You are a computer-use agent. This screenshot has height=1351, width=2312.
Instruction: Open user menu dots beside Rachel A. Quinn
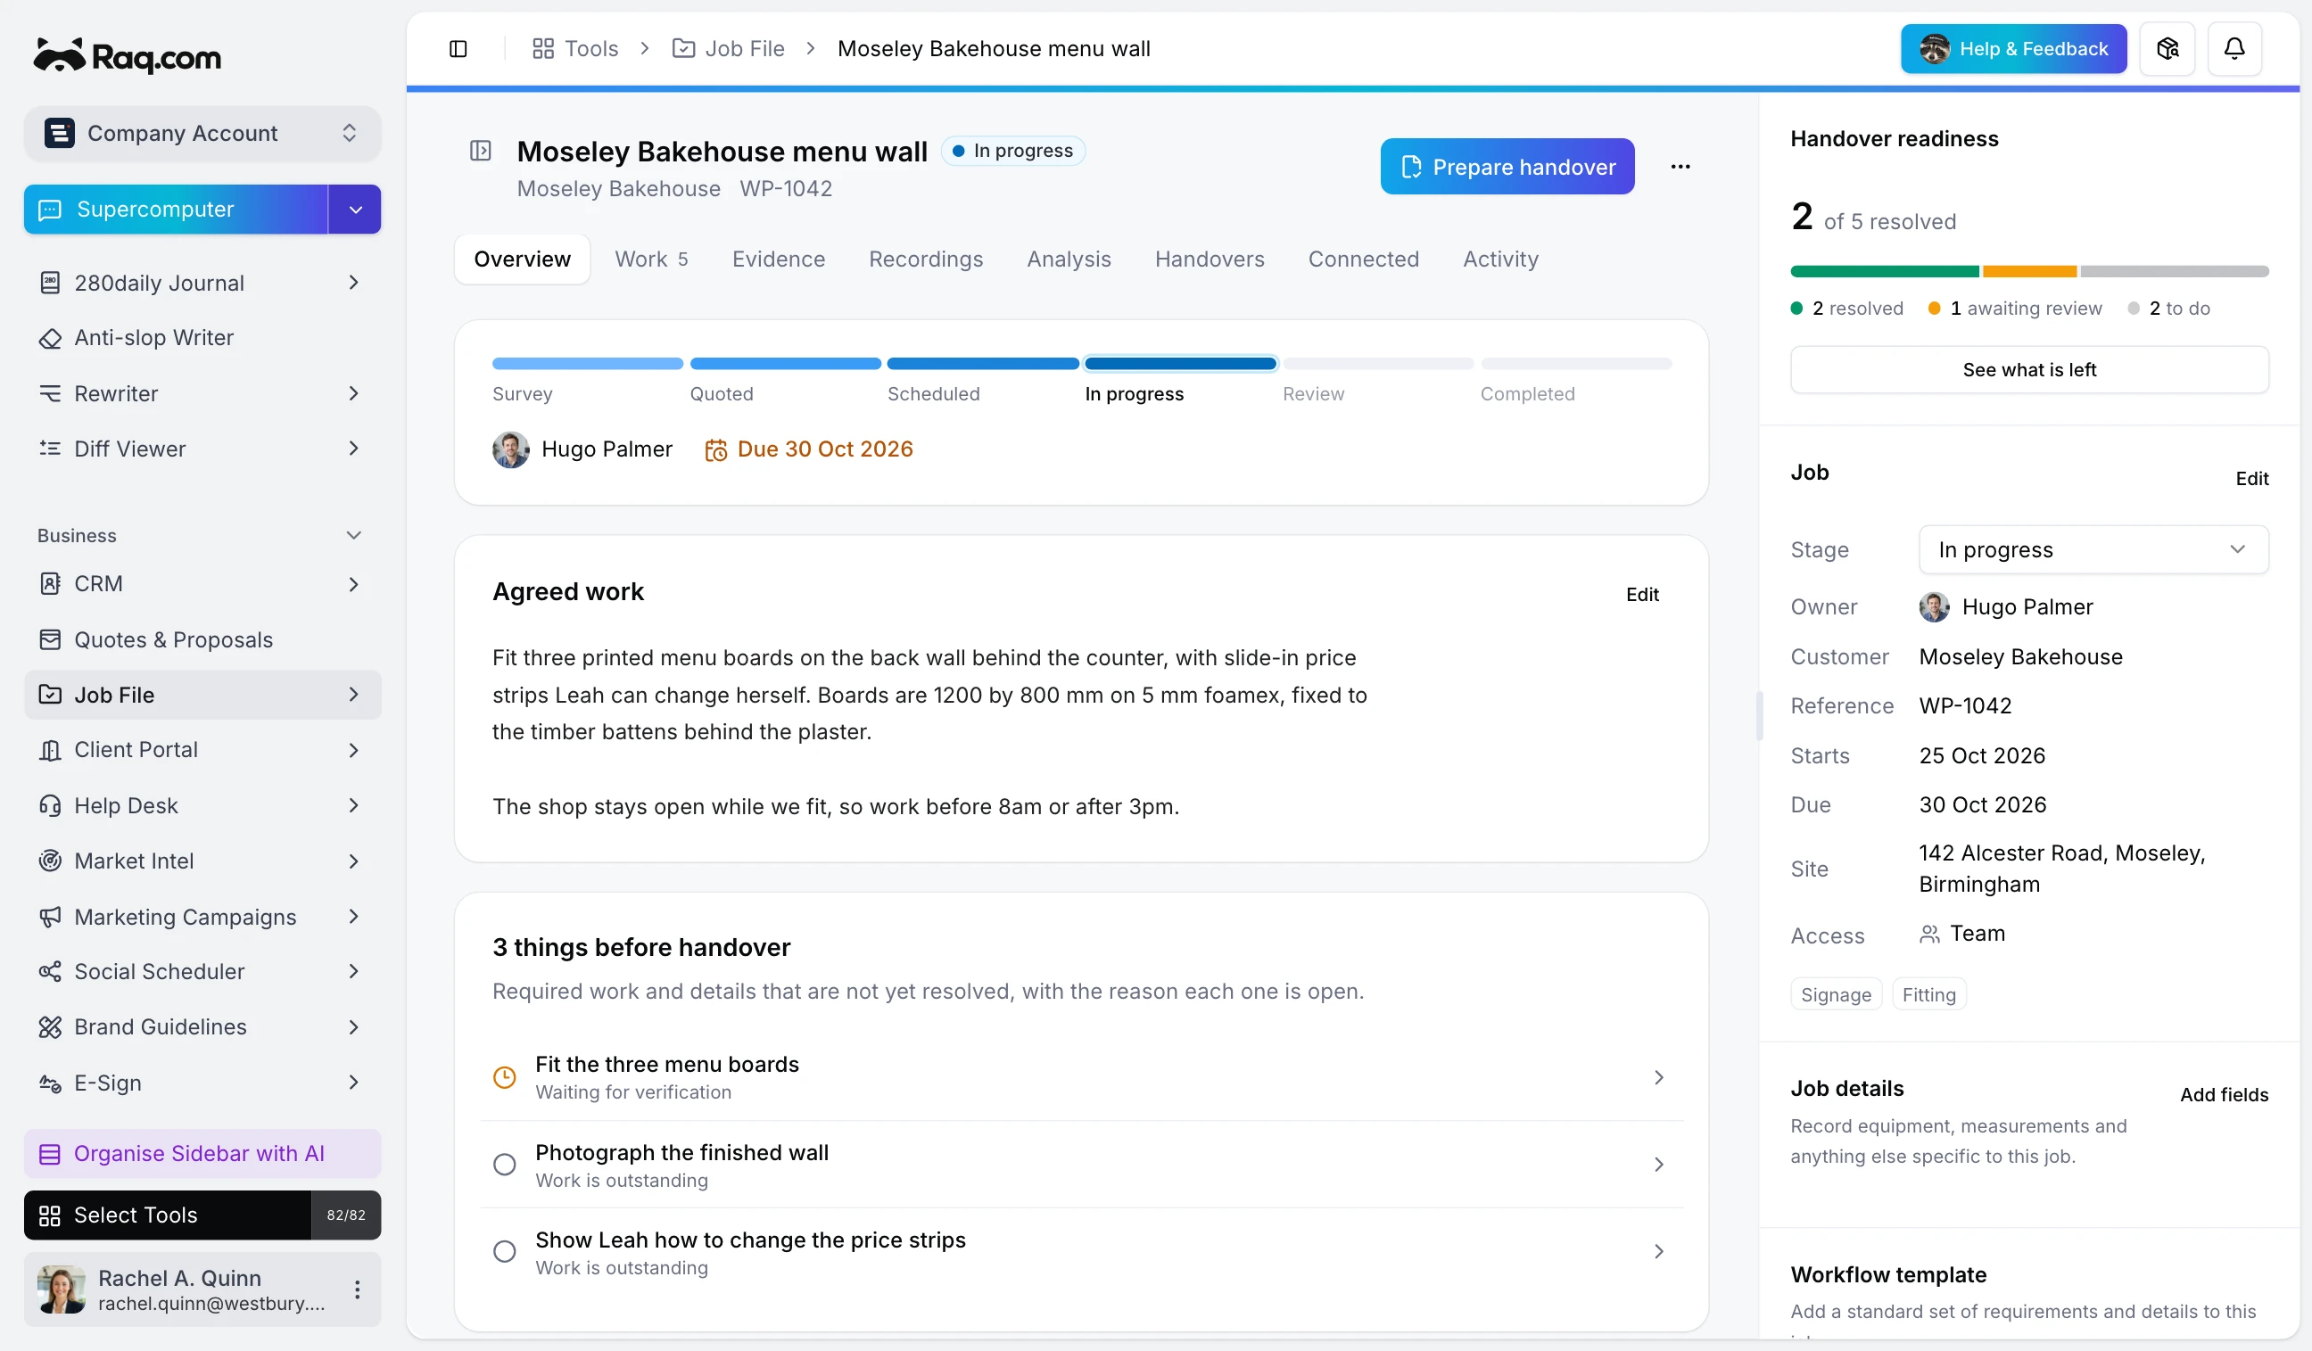(357, 1289)
